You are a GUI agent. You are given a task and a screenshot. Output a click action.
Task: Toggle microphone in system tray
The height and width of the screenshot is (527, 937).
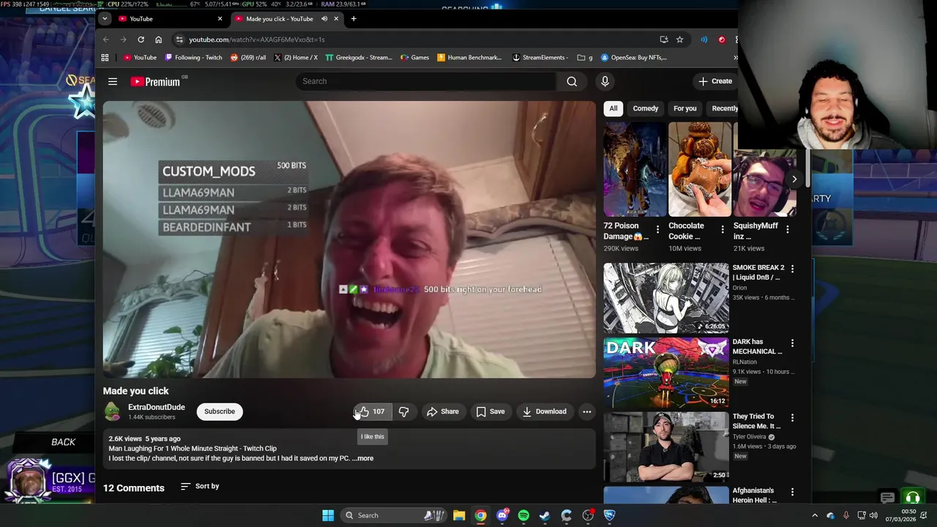tap(846, 515)
